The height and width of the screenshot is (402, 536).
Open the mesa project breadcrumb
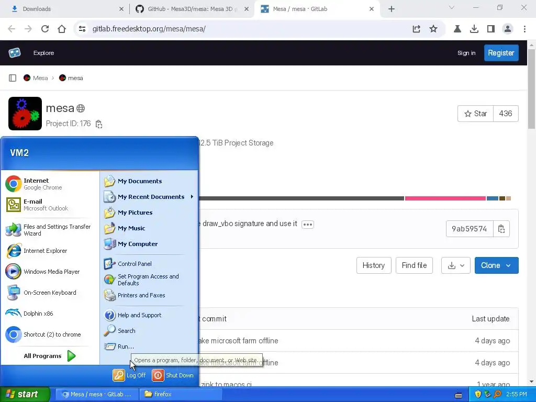click(x=71, y=78)
